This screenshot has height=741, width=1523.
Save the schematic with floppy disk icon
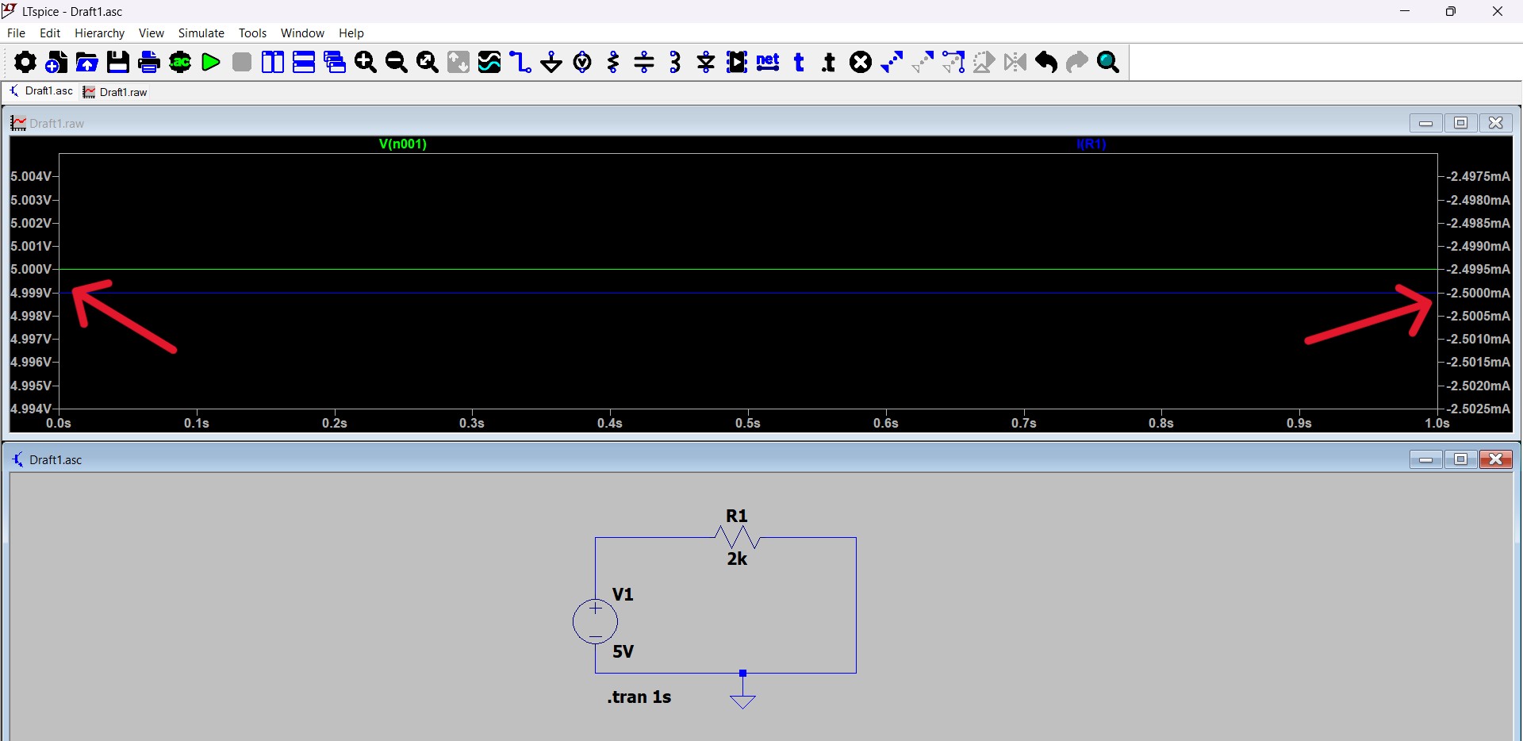point(118,62)
